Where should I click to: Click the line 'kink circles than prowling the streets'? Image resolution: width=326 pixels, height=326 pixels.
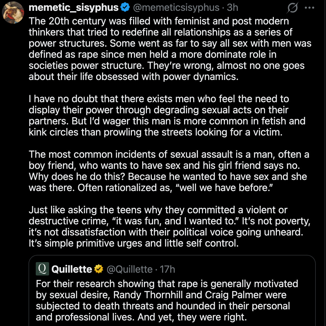(x=155, y=132)
